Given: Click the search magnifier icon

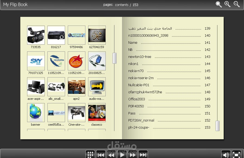Looking at the screenshot, I should 219,4.
